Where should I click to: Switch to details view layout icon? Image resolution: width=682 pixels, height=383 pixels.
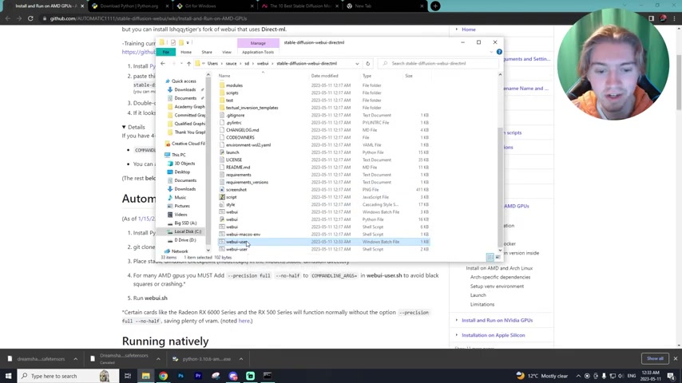[490, 257]
